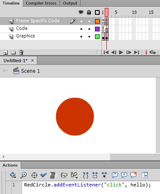Close the Untitled-1* document tab

tap(33, 61)
